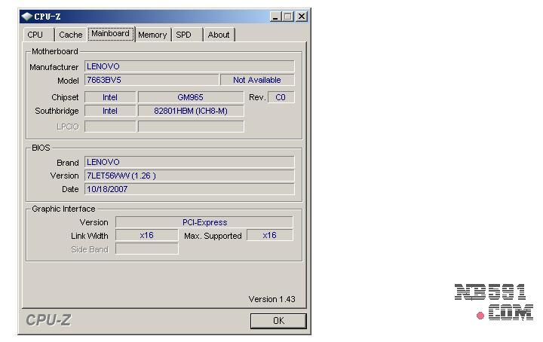Click the Manufacturer field showing LENOVO
This screenshot has width=543, height=342.
click(x=189, y=66)
